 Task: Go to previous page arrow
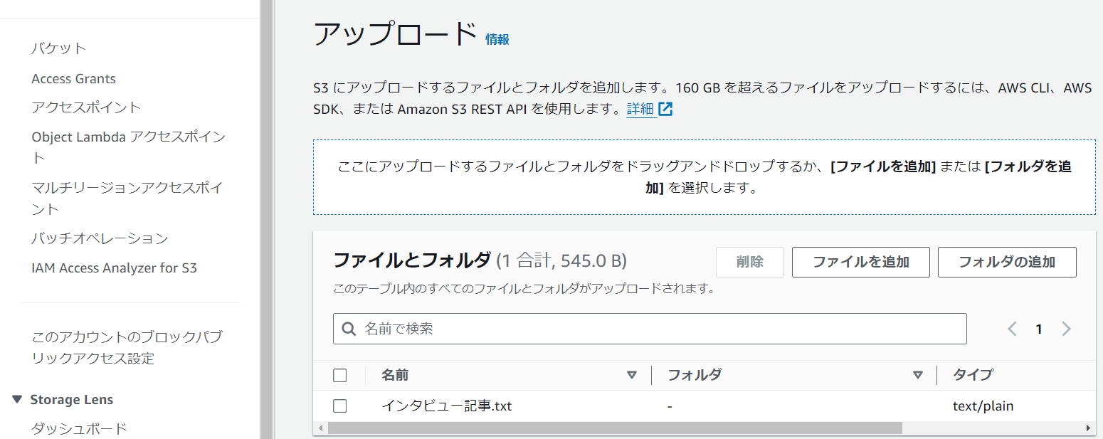tap(1012, 329)
